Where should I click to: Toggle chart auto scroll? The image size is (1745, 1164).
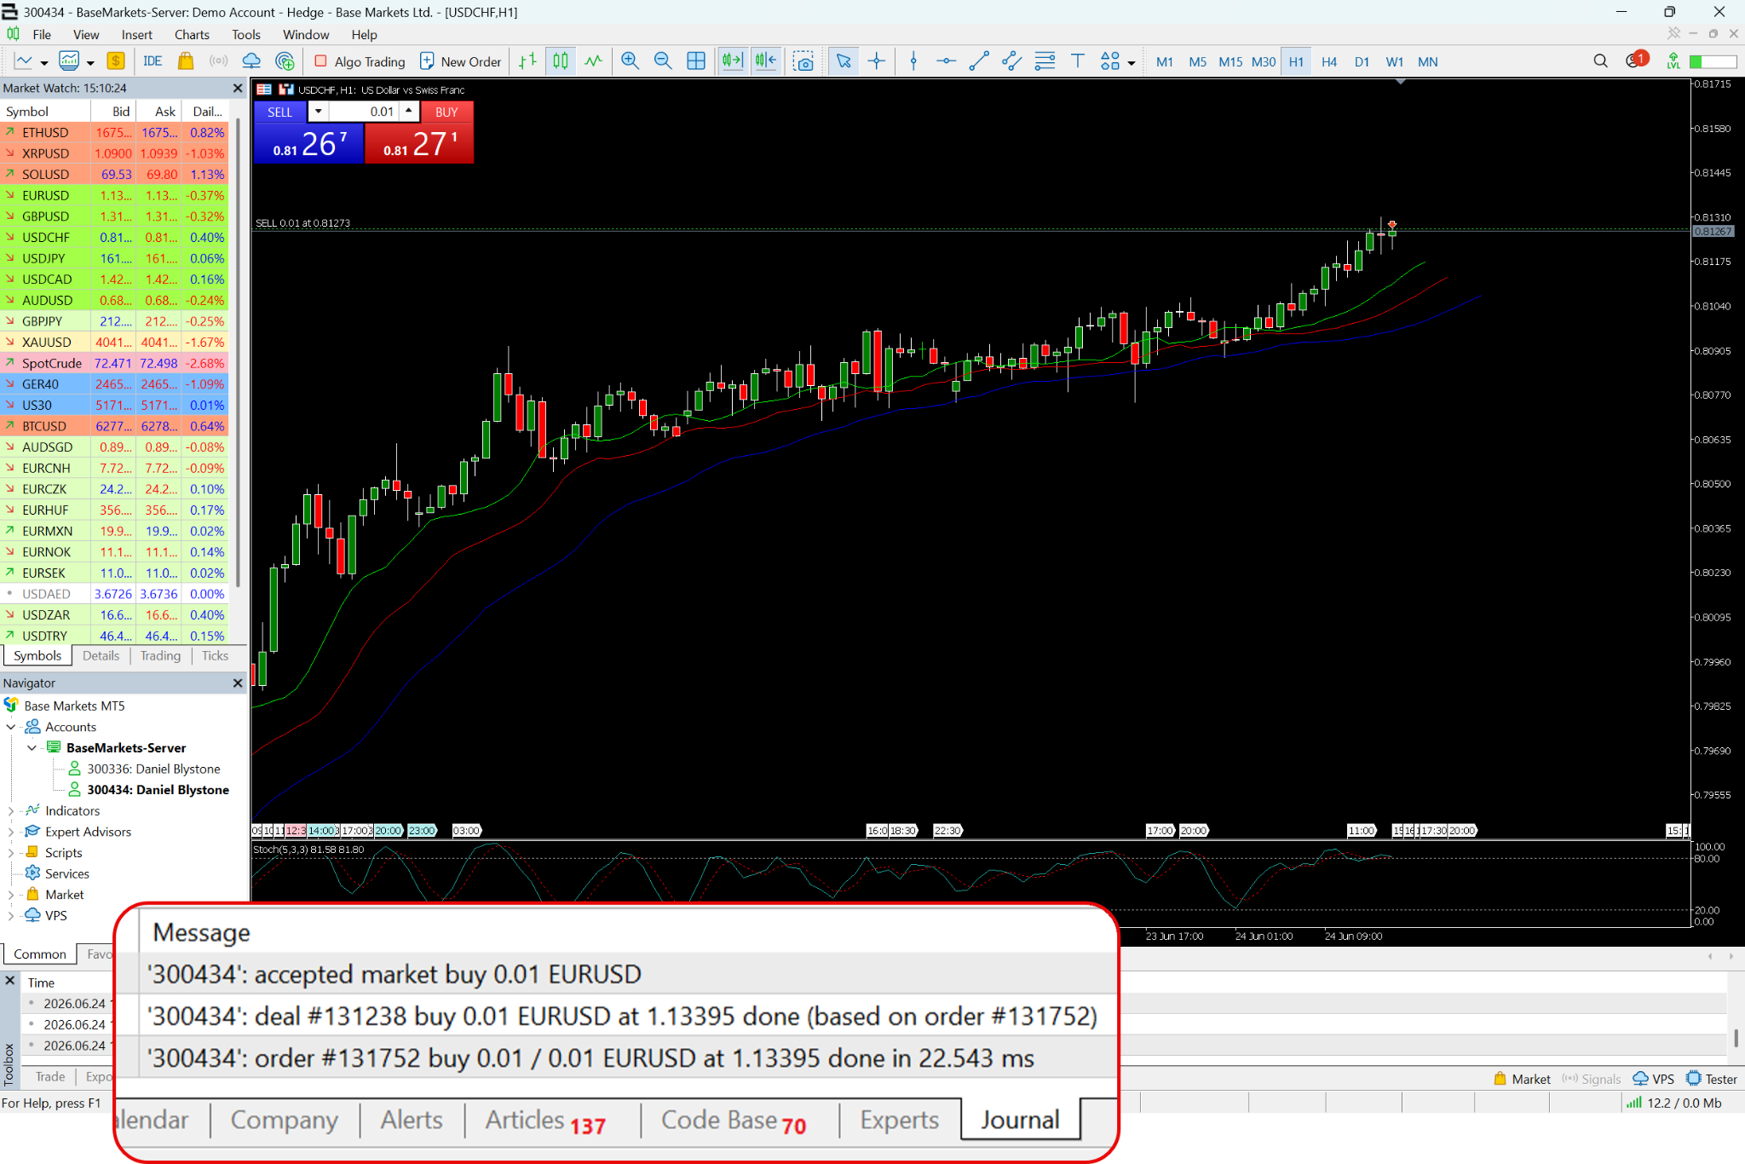733,61
